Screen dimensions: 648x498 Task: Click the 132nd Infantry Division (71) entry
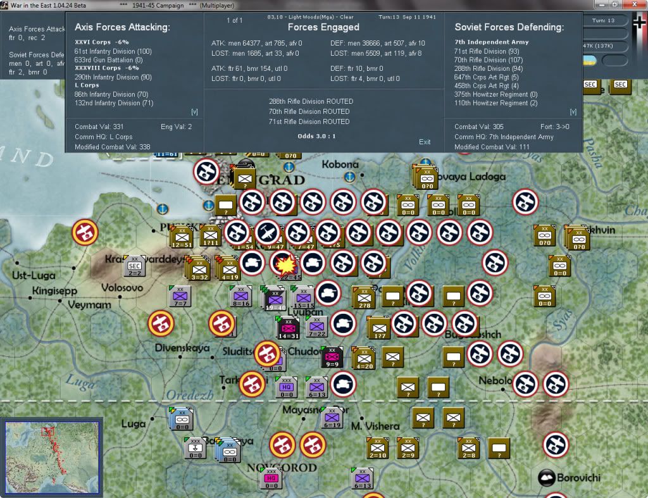pyautogui.click(x=114, y=103)
